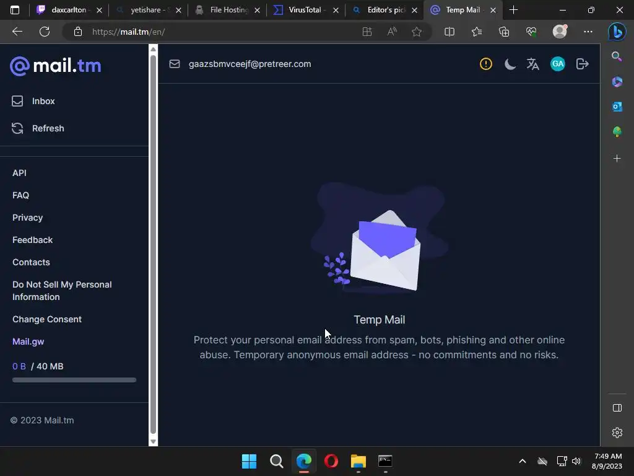This screenshot has height=476, width=634.
Task: Click the open envelope Temp Mail illustration
Action: click(380, 239)
